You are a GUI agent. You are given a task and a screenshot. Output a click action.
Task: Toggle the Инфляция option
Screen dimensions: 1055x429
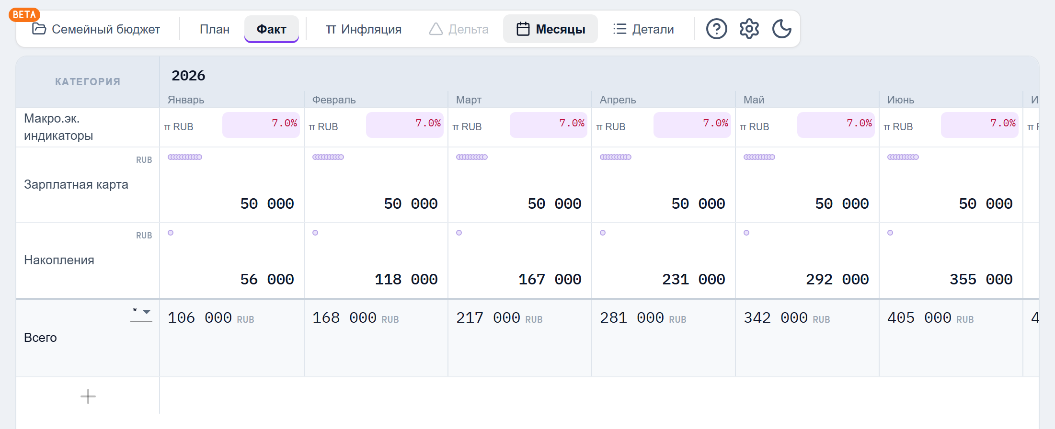click(364, 29)
